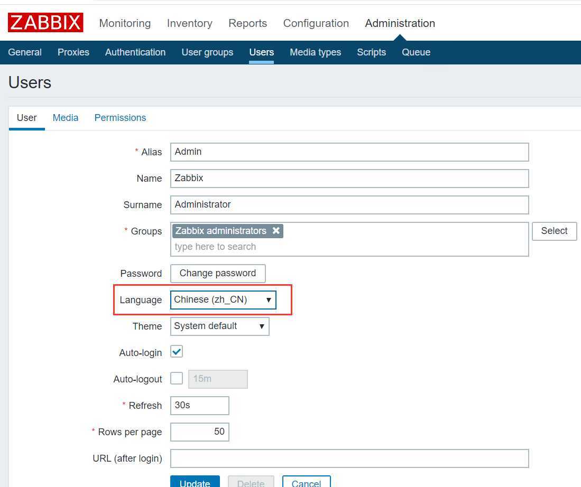Open the Reports menu
581x487 pixels.
247,23
